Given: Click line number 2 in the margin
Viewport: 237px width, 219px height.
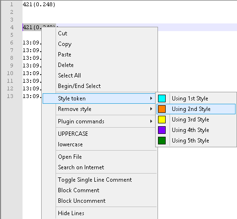Looking at the screenshot, I should (11, 12).
